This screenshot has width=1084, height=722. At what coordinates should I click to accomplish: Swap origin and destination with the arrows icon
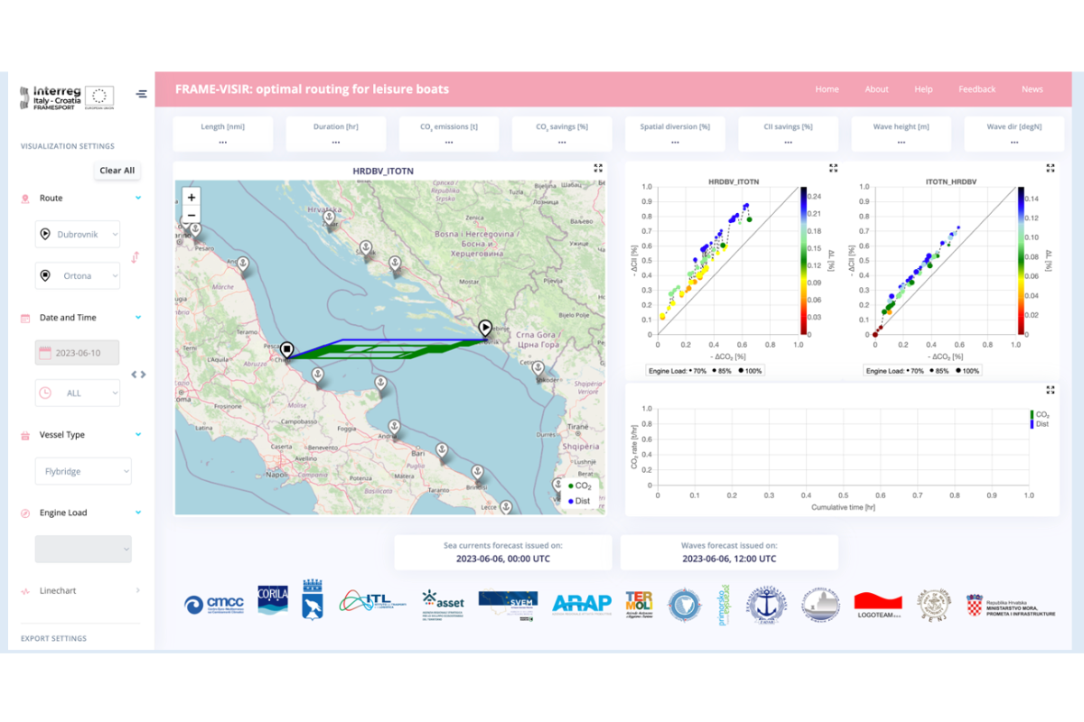[135, 257]
